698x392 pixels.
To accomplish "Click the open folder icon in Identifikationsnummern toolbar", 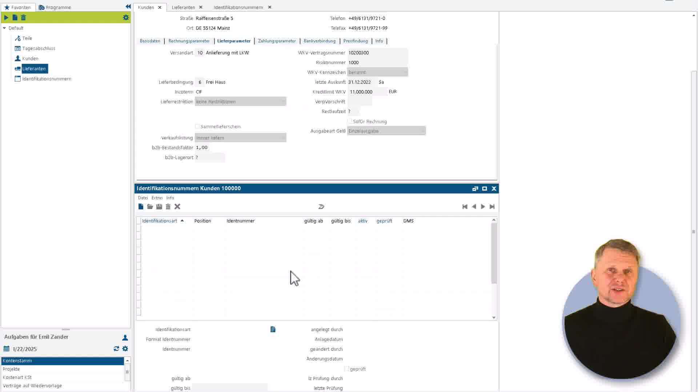I will [150, 207].
